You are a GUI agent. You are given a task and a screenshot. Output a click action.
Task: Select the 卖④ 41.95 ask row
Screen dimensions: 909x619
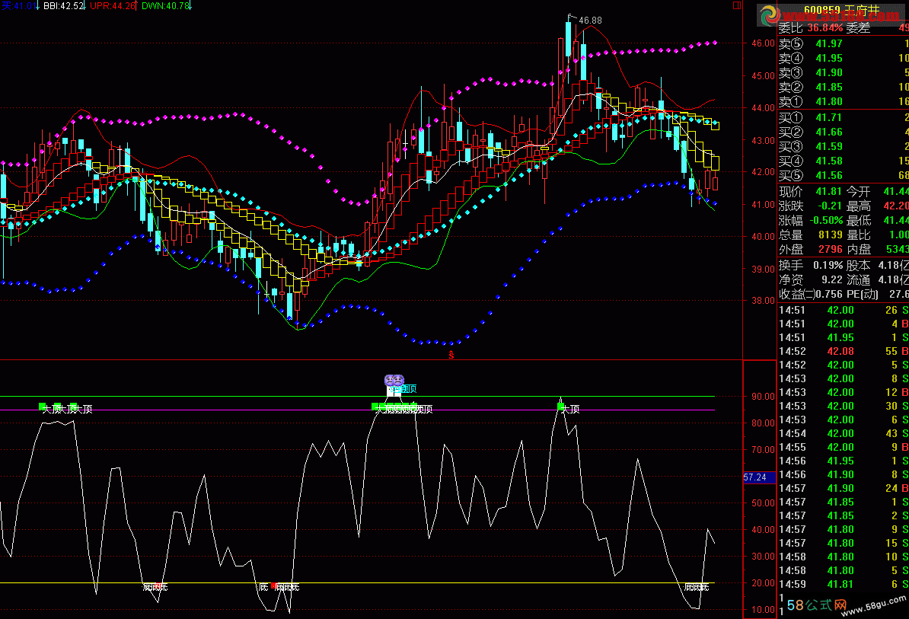843,58
